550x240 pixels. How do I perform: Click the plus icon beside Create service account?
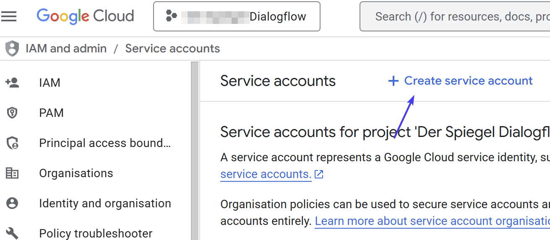[393, 81]
